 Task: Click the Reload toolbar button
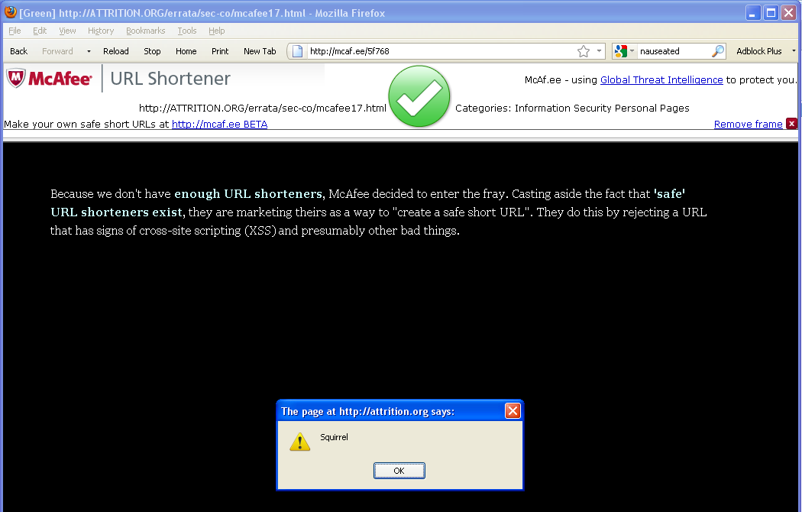tap(116, 51)
